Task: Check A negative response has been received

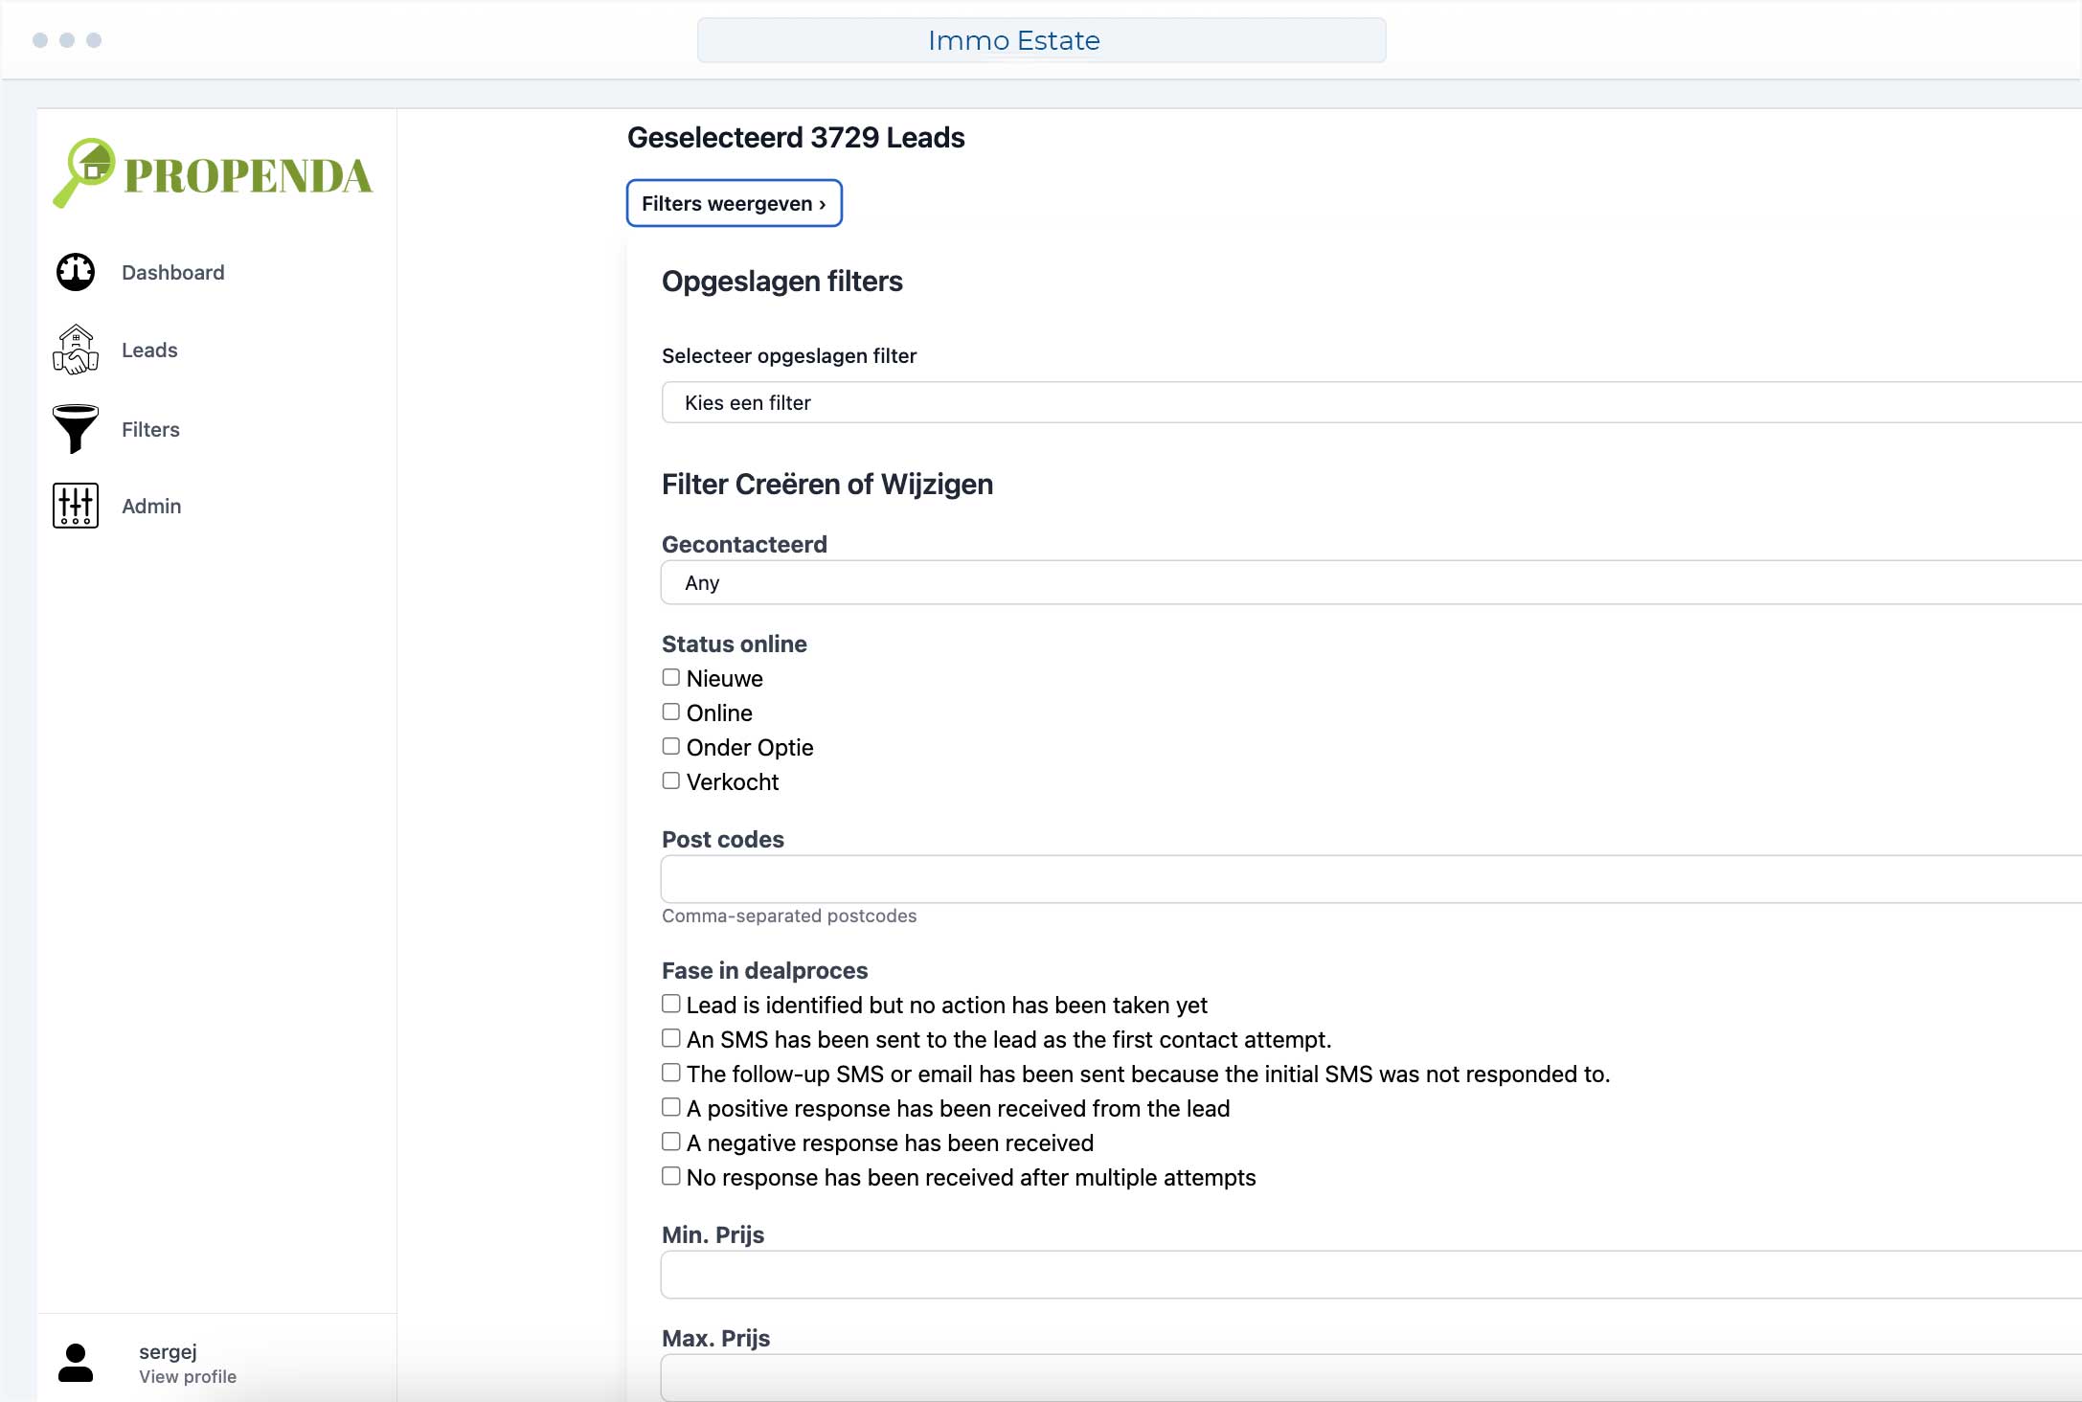Action: pos(671,1142)
